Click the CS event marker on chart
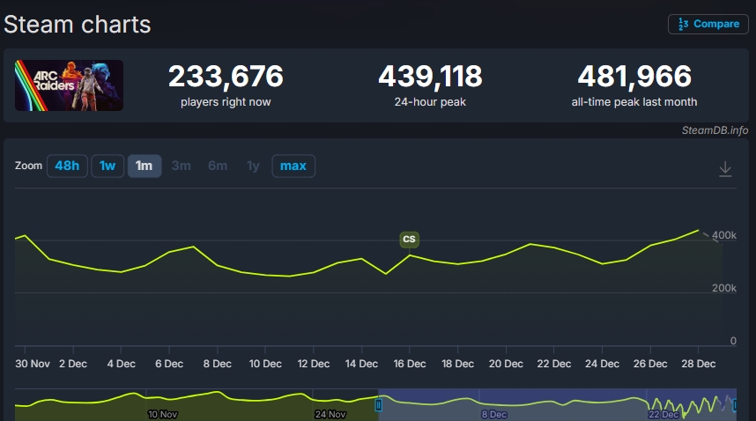This screenshot has width=756, height=421. (x=409, y=239)
